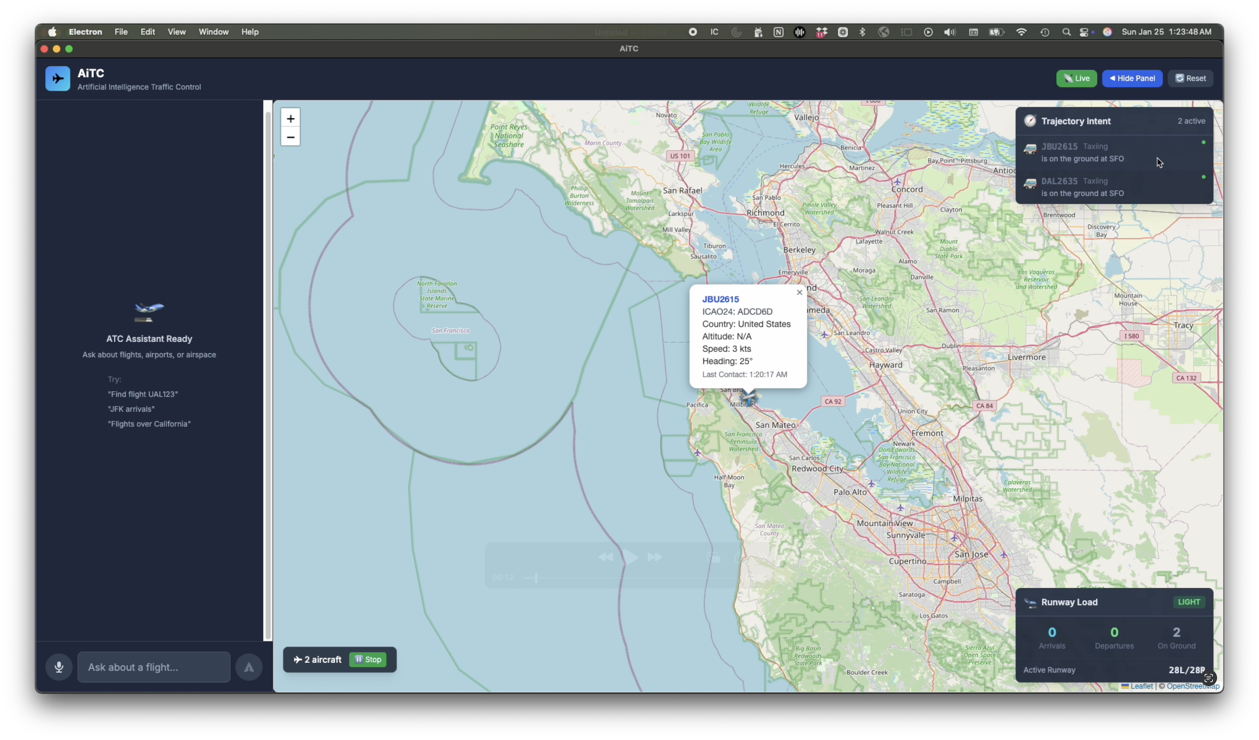Zoom in on the map
Screen dimensions: 1259x740
pos(290,118)
